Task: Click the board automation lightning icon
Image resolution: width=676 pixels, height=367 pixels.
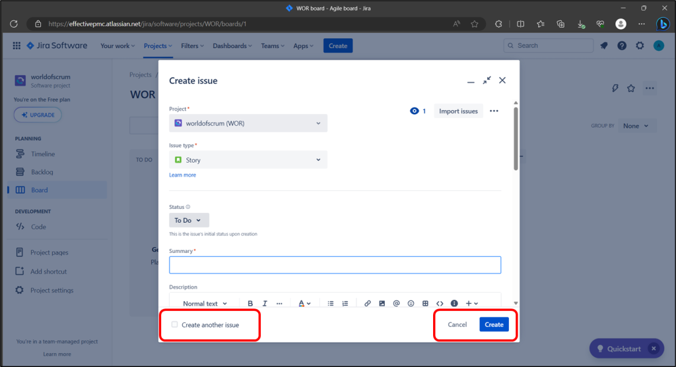Action: (x=615, y=88)
